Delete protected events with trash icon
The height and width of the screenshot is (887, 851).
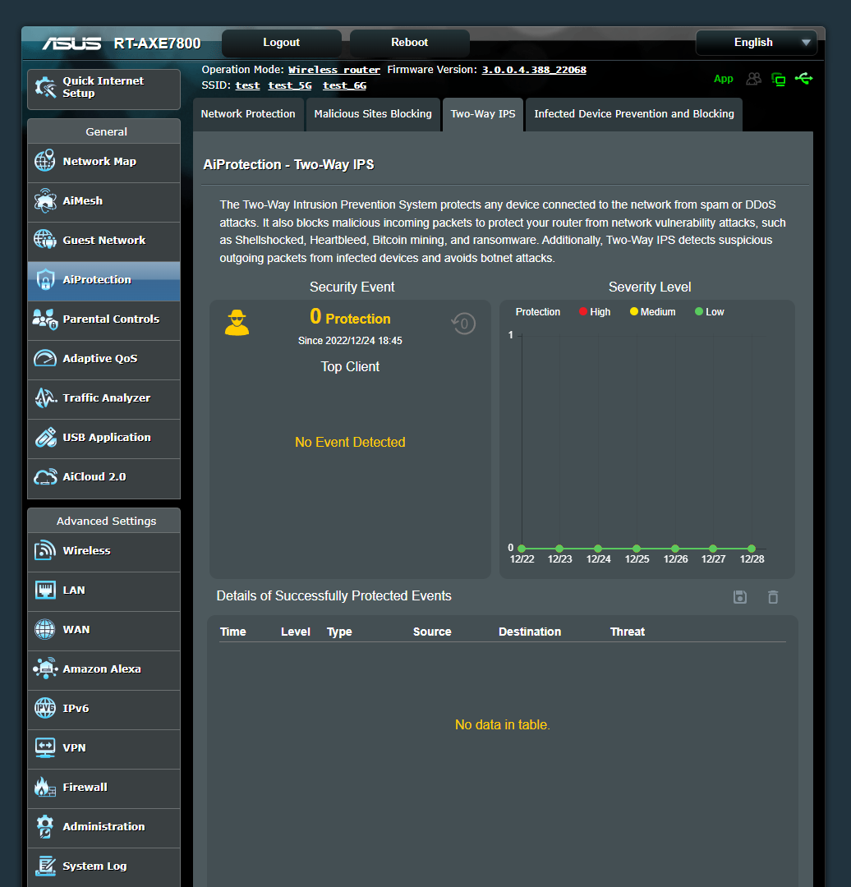(x=773, y=597)
